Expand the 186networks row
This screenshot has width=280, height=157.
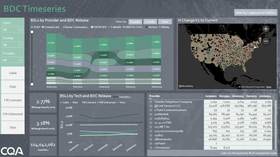[151, 139]
